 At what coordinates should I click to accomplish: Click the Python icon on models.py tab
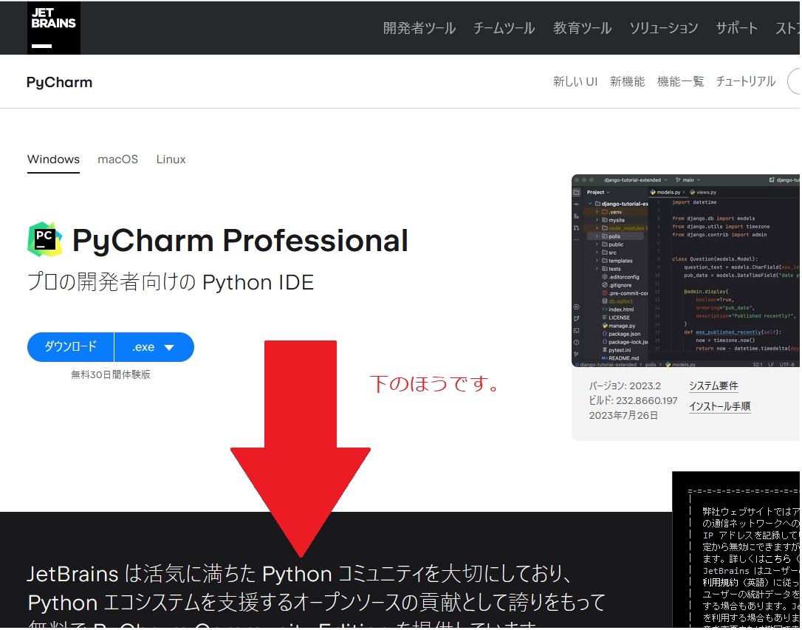[653, 192]
